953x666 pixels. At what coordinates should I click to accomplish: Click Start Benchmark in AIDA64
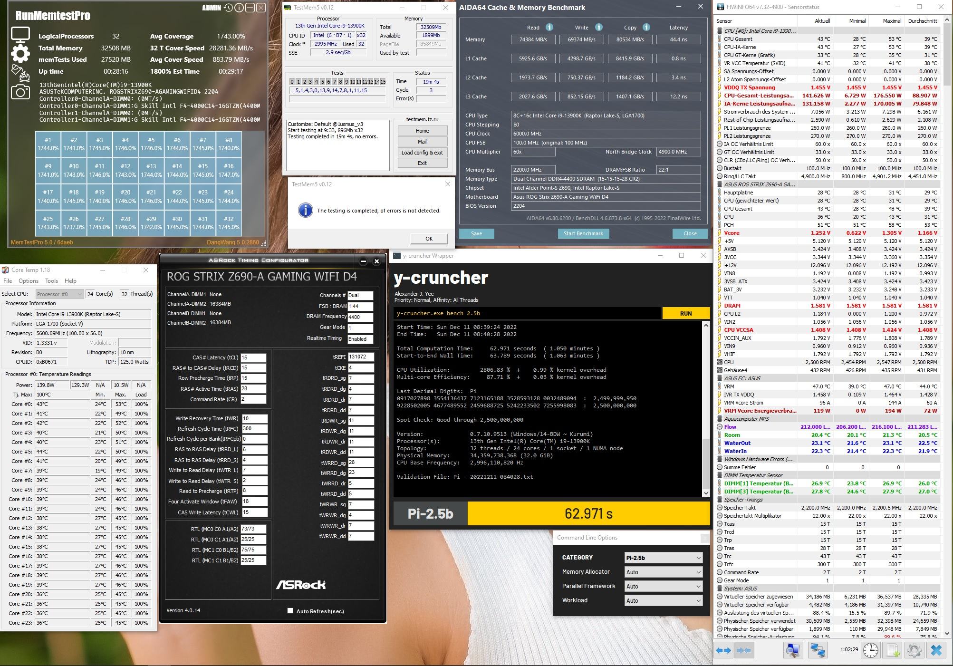(583, 233)
